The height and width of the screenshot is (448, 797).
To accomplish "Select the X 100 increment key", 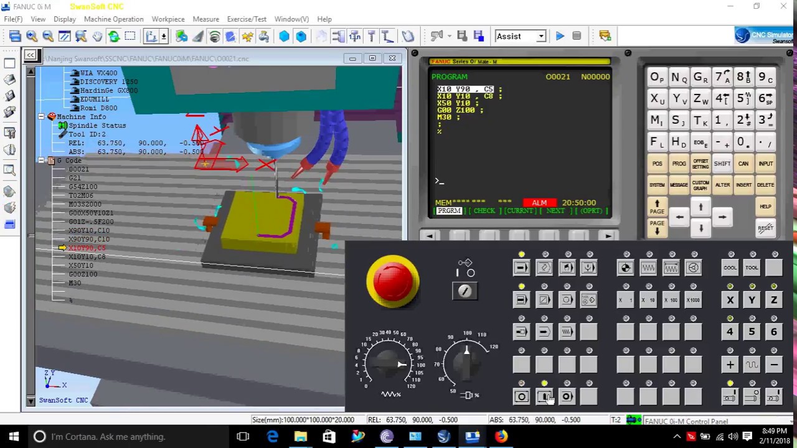I will tap(671, 300).
